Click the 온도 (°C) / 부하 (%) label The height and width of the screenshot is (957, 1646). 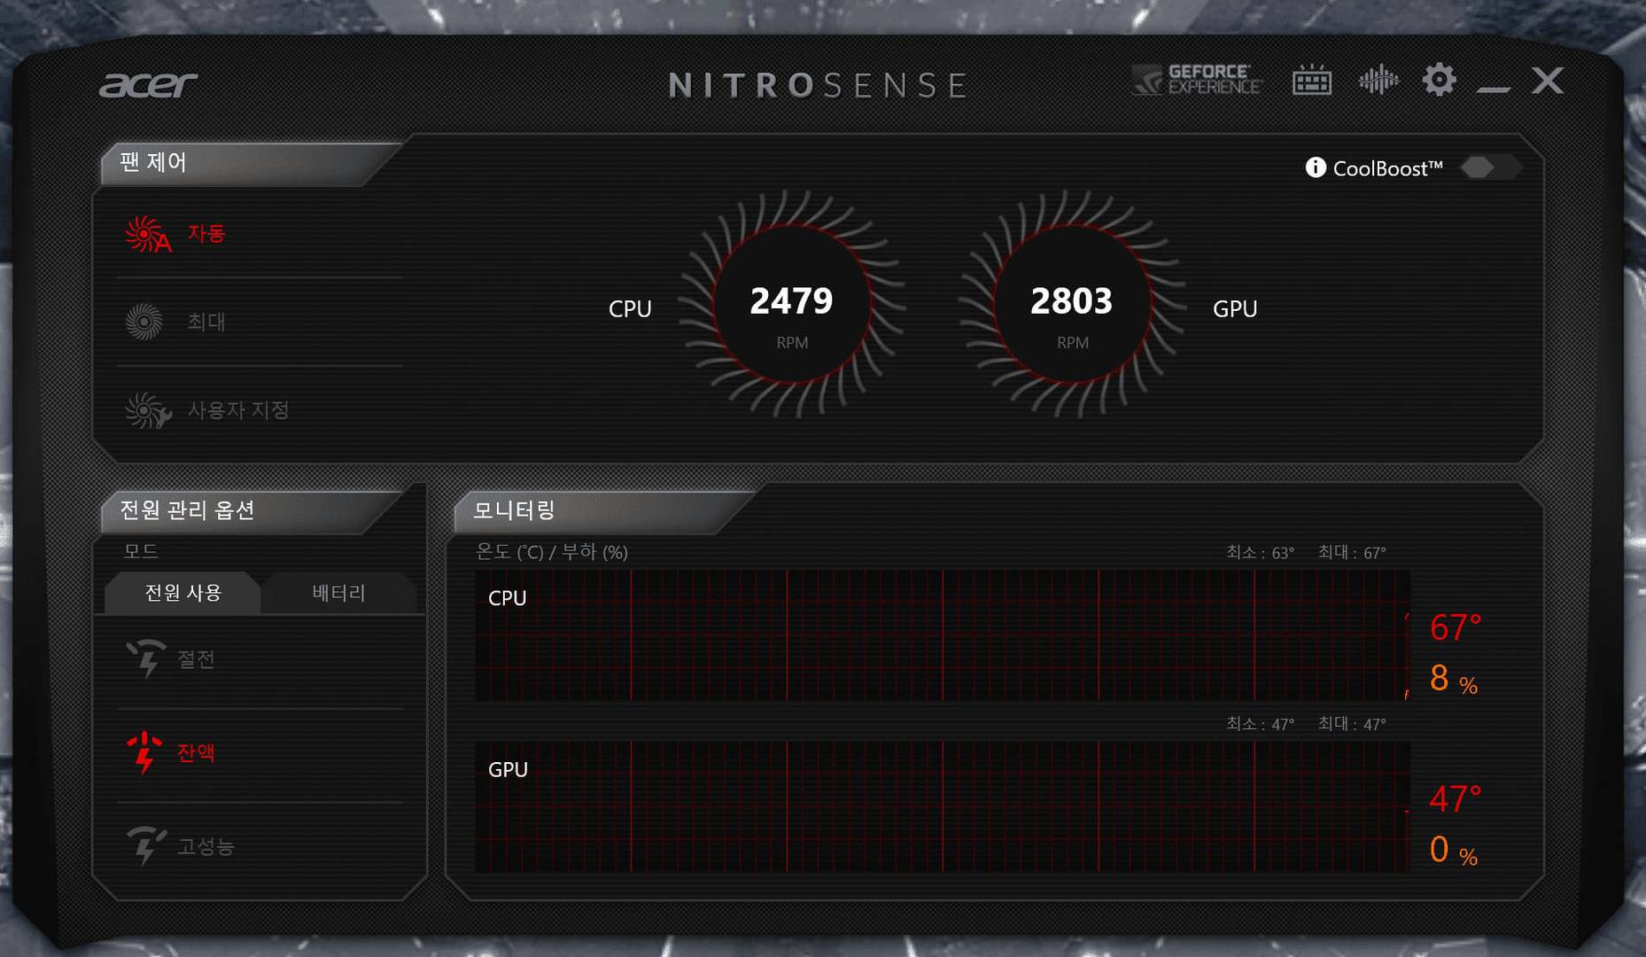pos(552,552)
